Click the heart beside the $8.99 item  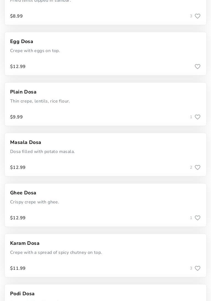pos(198,16)
